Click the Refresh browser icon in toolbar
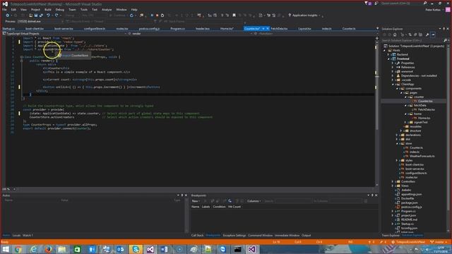 (x=131, y=16)
